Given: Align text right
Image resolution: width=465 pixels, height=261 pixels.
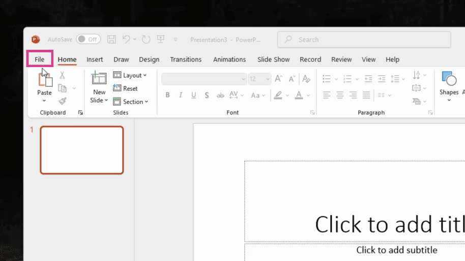Looking at the screenshot, I should point(353,95).
